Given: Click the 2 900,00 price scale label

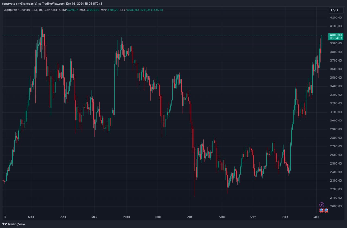Looking at the screenshot, I should (336, 129).
